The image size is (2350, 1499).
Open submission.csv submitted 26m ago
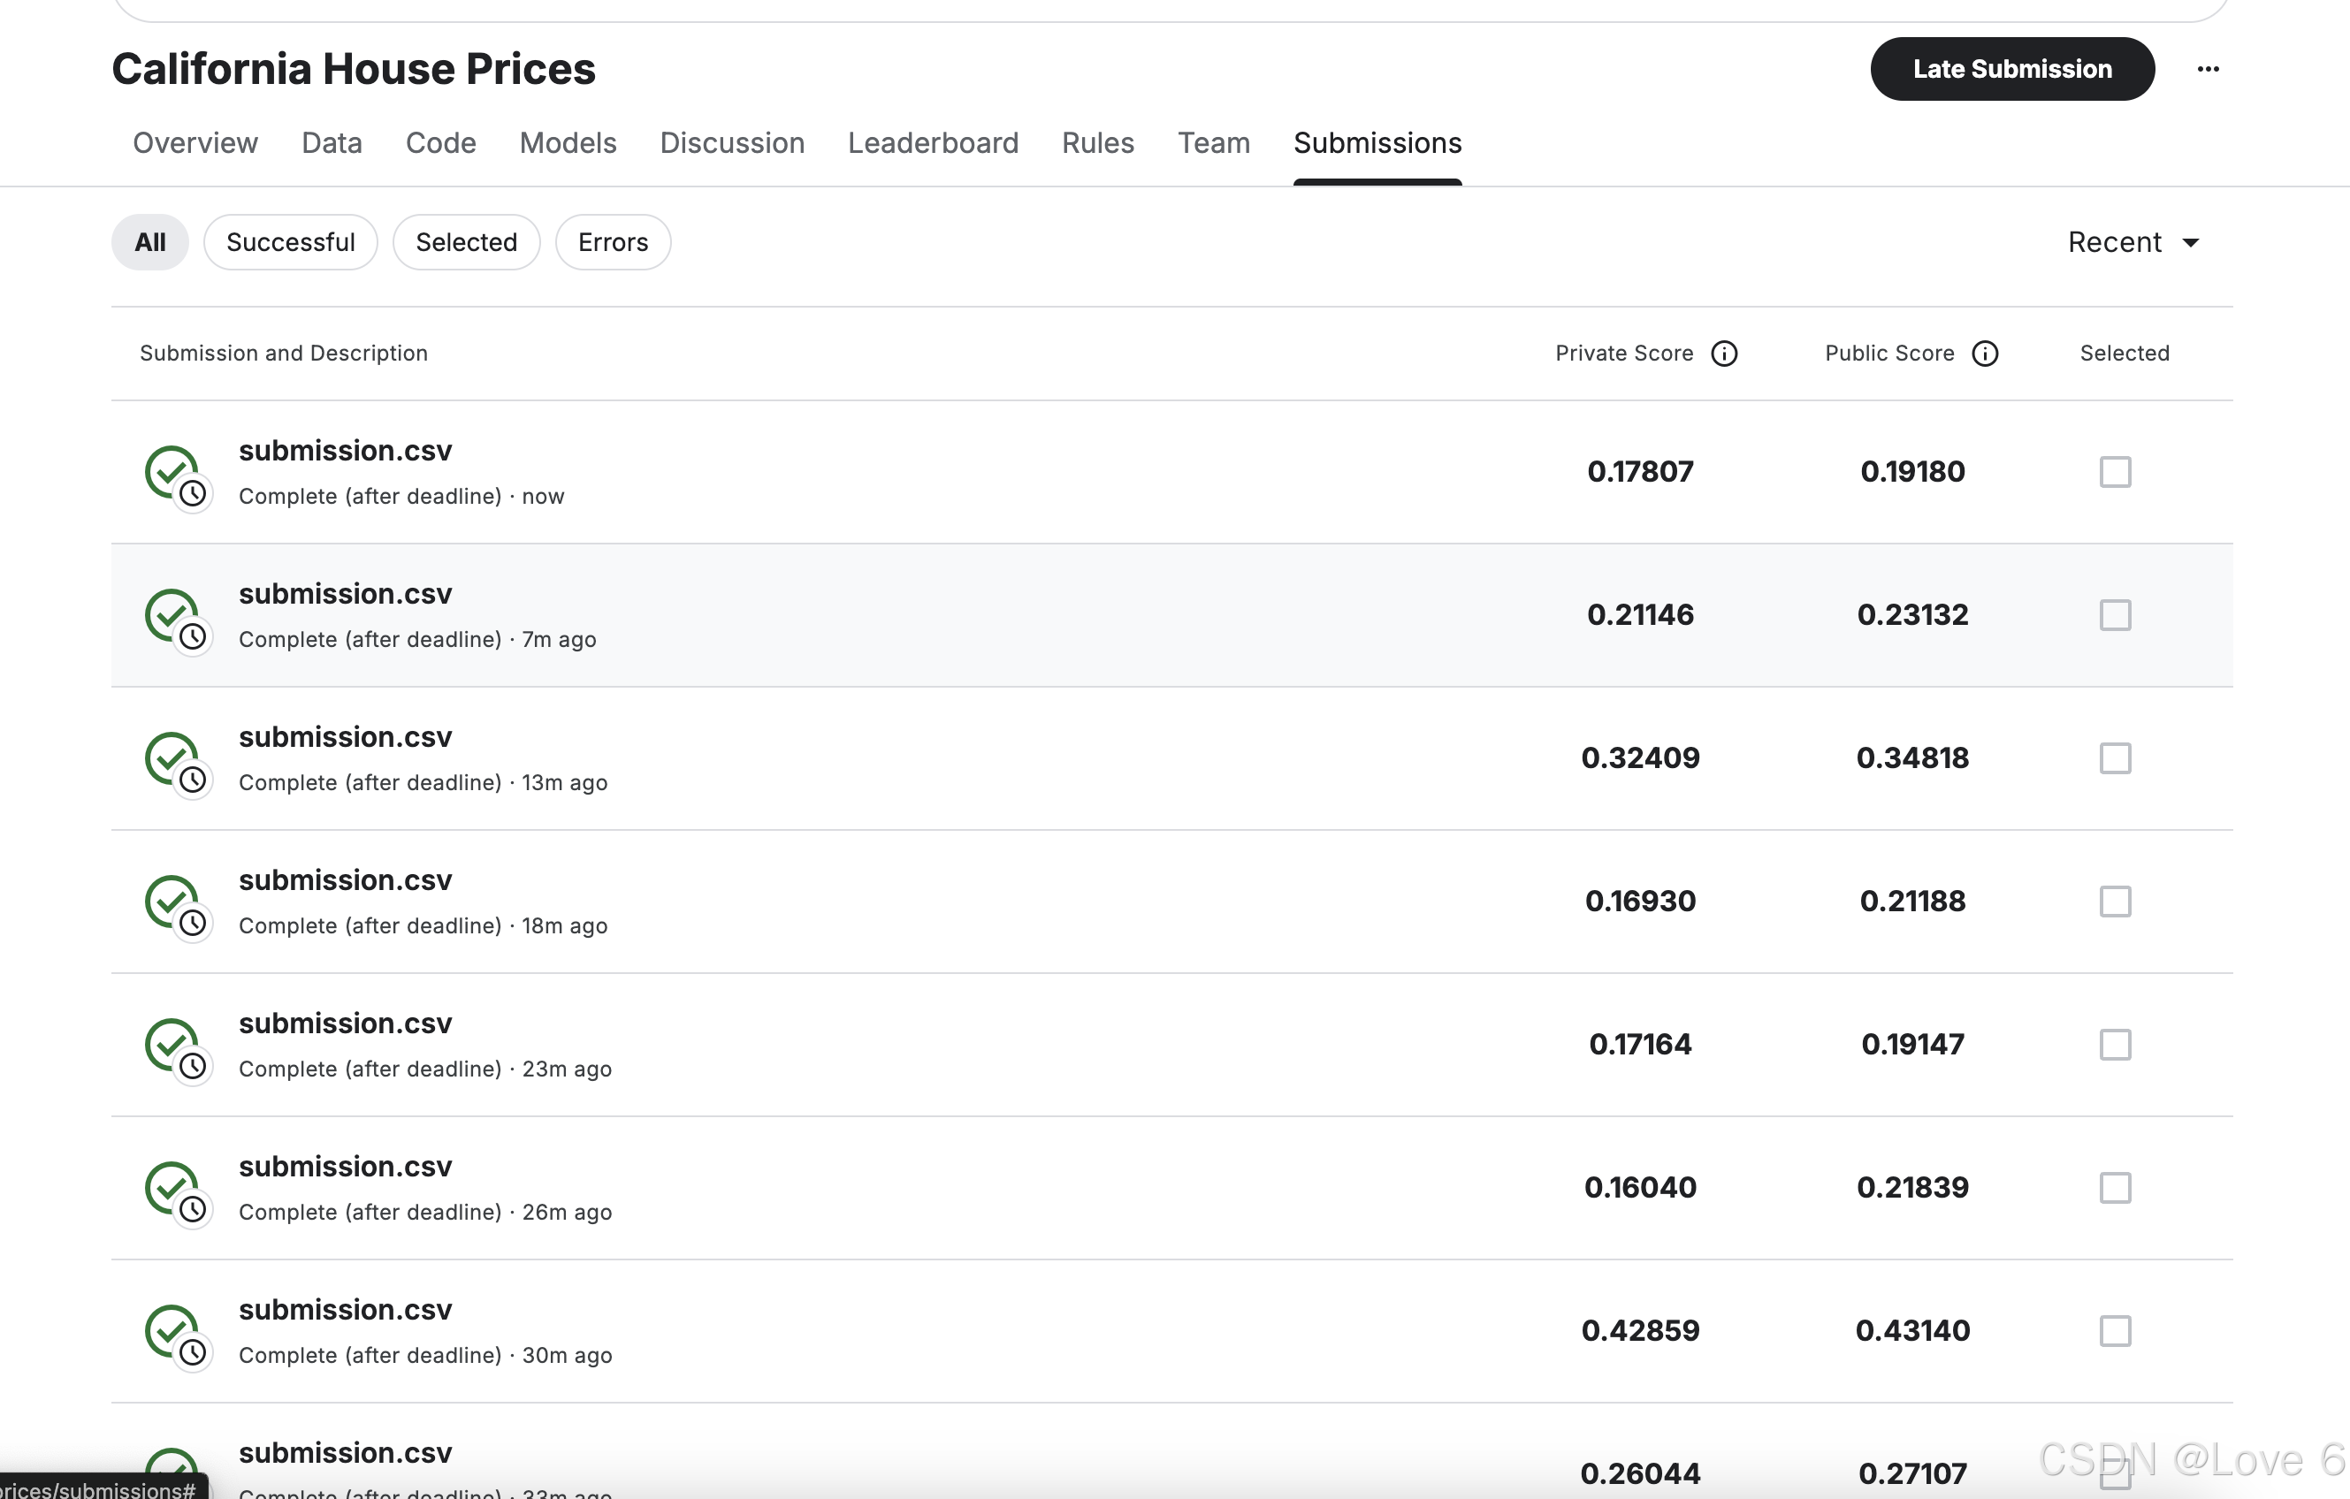coord(346,1168)
